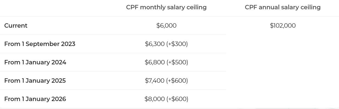Click the CPF annual salary ceiling header

pyautogui.click(x=283, y=7)
